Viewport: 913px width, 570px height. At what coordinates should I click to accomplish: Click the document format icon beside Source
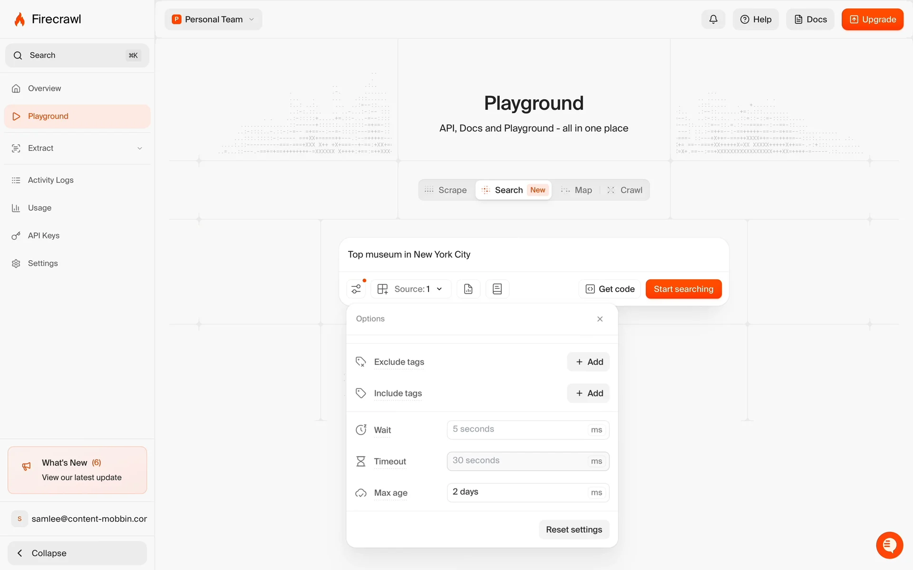tap(468, 289)
